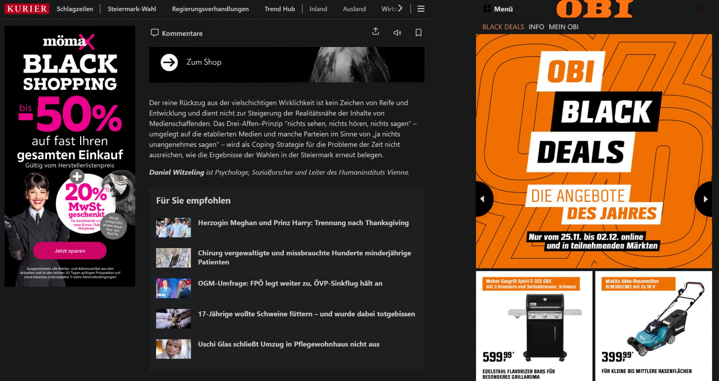Click the Kurier logo
The width and height of the screenshot is (719, 381).
(x=27, y=9)
